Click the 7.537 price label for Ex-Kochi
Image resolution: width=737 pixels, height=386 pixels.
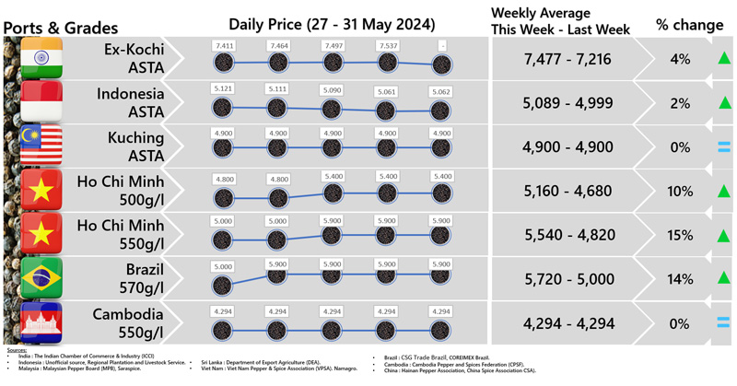click(389, 45)
